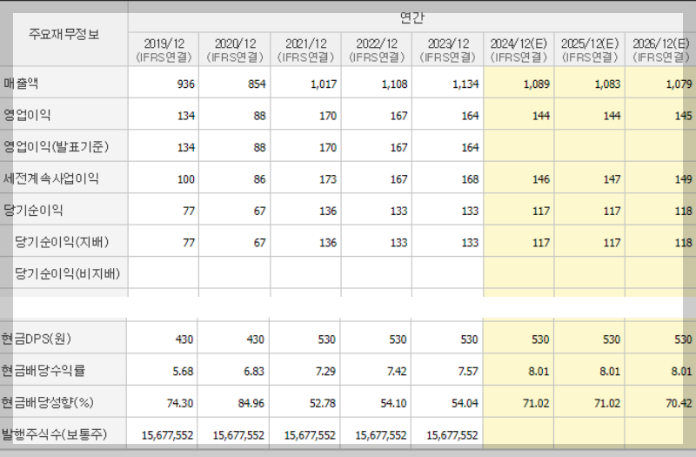Select 현금DPS value 530 for 2021/12
This screenshot has height=457, width=696.
pyautogui.click(x=327, y=339)
